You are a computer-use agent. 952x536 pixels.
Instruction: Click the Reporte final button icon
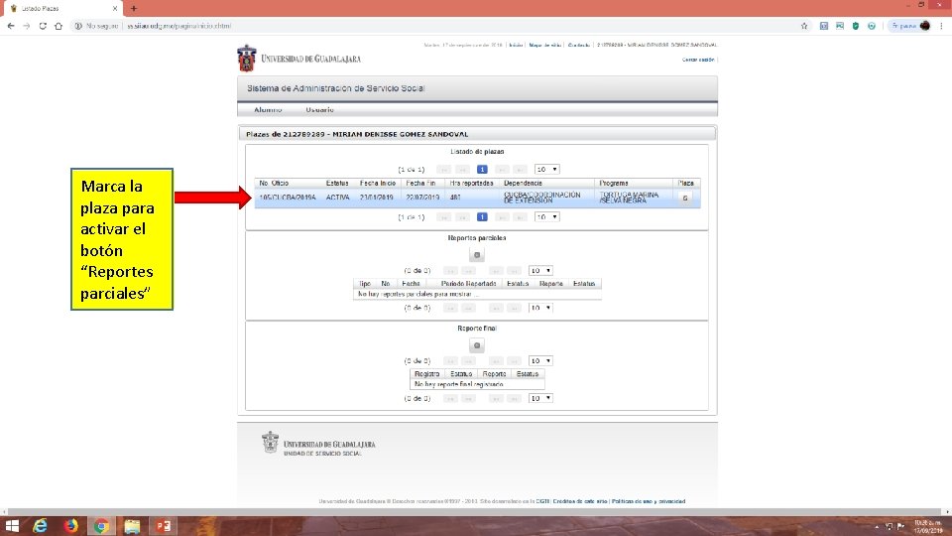point(477,345)
